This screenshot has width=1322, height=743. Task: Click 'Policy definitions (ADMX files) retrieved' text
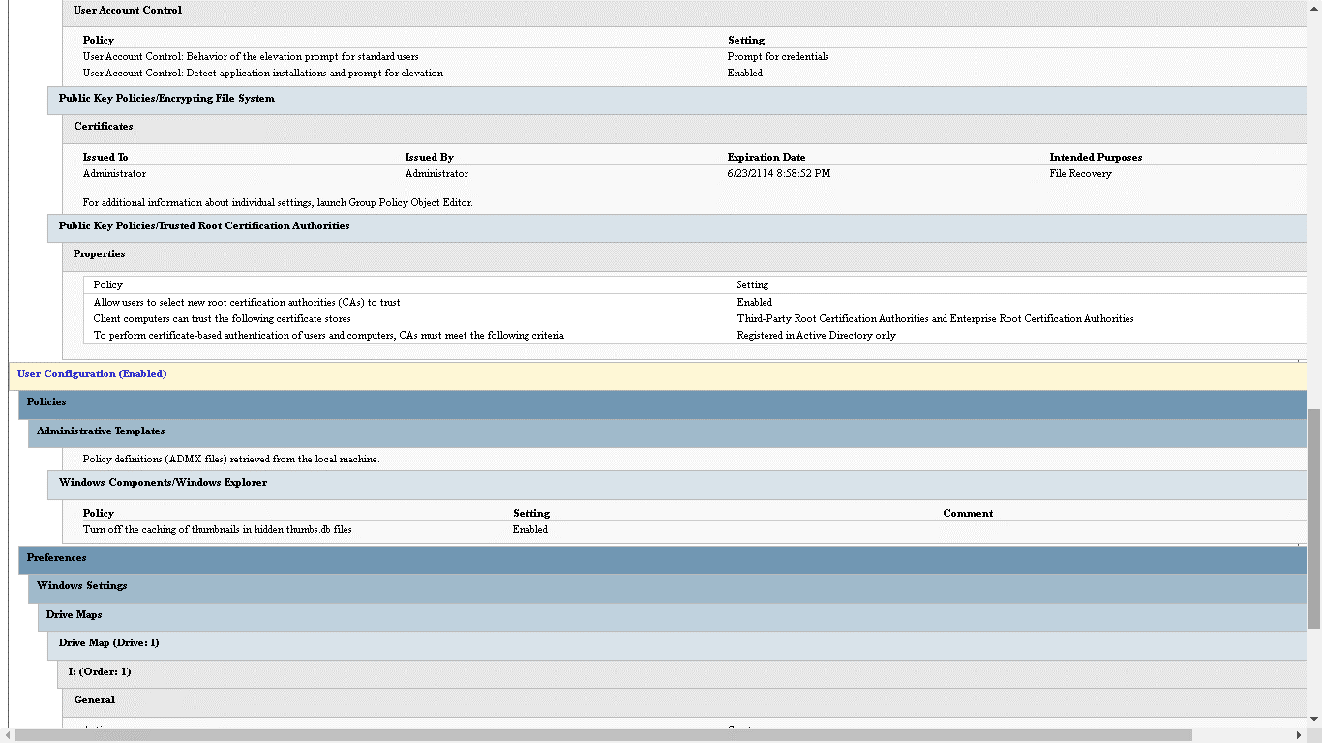coord(231,460)
